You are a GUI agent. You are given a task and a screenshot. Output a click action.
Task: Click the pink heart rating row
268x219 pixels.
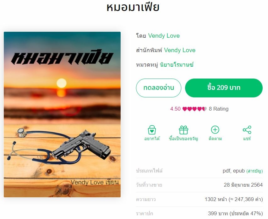pyautogui.click(x=195, y=109)
